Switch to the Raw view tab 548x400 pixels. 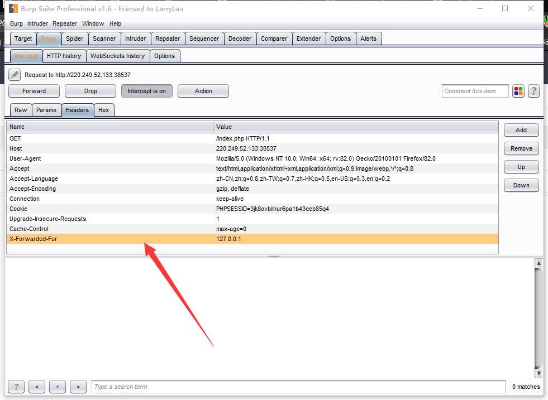point(21,110)
